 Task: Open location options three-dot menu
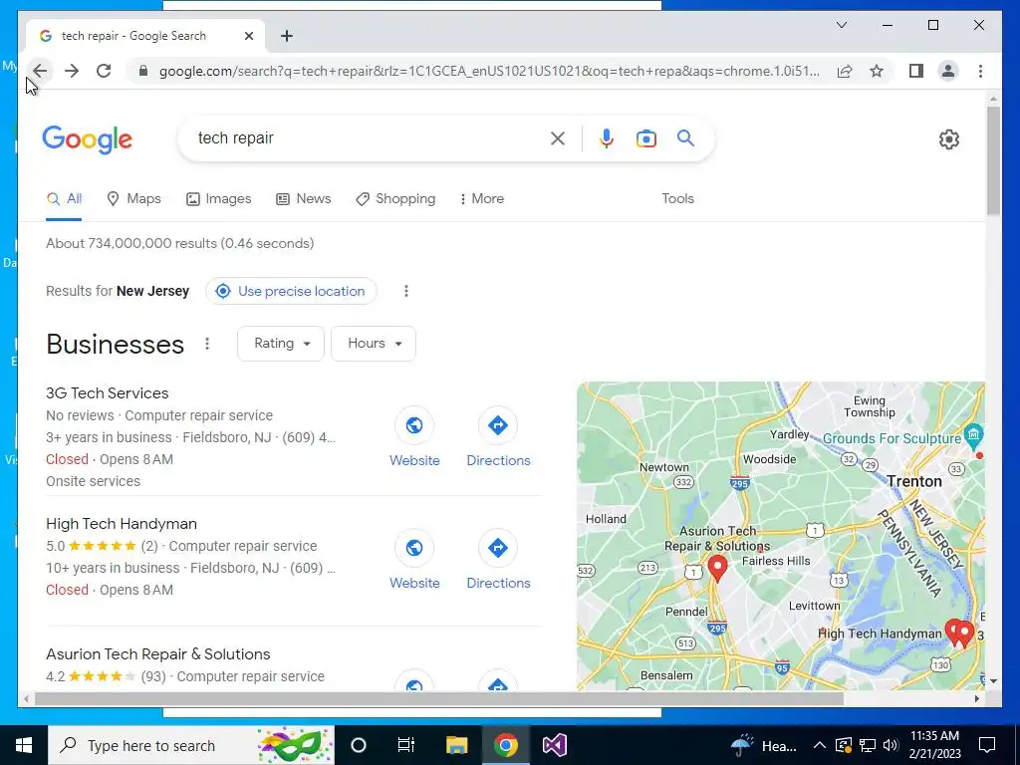point(406,291)
